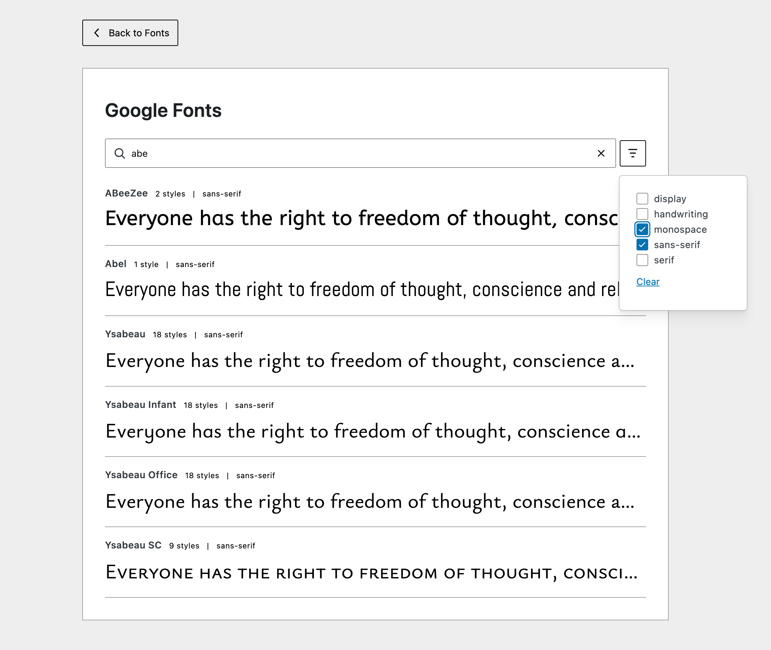Select the Ysabeau font name
Screen dimensions: 771x650
[125, 334]
